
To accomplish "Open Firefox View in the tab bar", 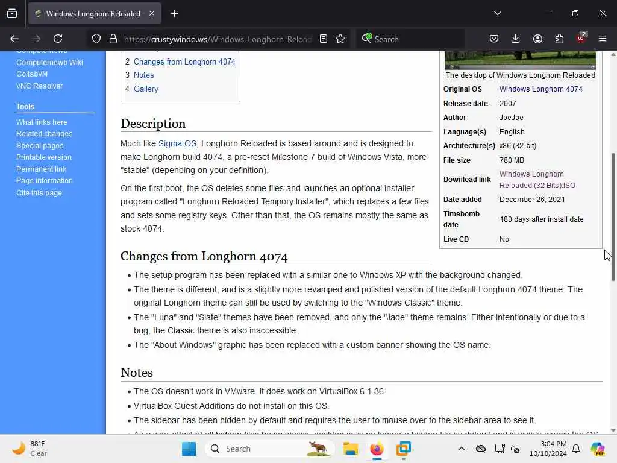I will (12, 14).
